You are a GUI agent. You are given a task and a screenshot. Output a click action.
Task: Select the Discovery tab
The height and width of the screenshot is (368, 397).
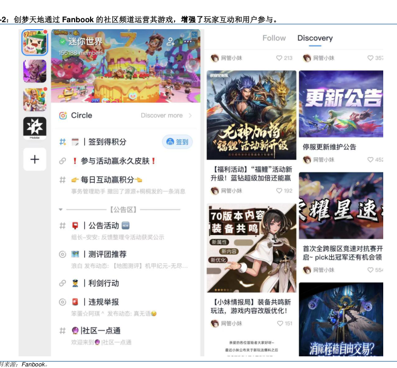pos(315,38)
